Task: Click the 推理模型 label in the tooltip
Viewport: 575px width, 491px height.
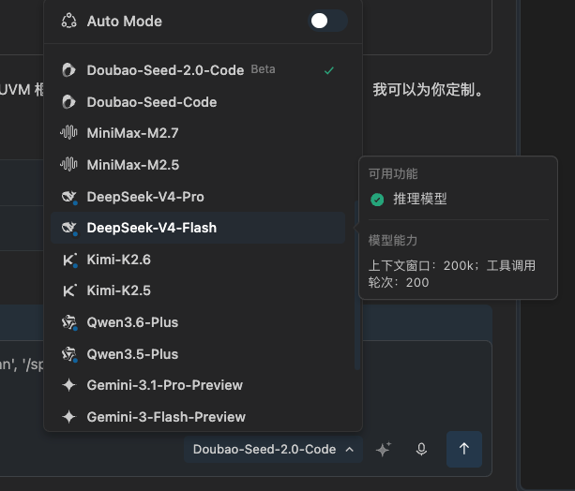Action: 420,199
